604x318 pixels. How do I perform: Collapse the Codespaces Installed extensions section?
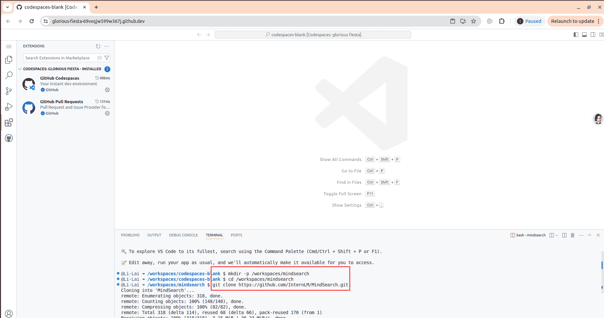(20, 69)
